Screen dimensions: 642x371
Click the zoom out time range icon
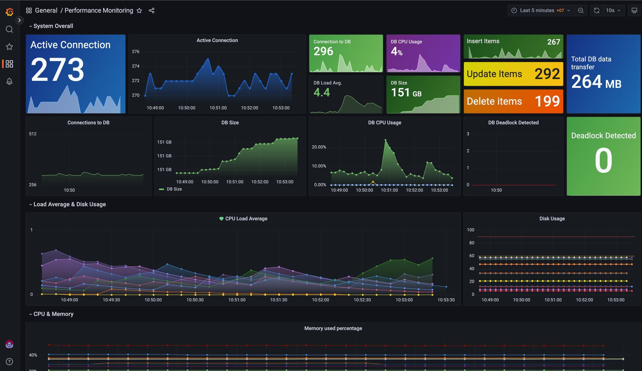[581, 11]
